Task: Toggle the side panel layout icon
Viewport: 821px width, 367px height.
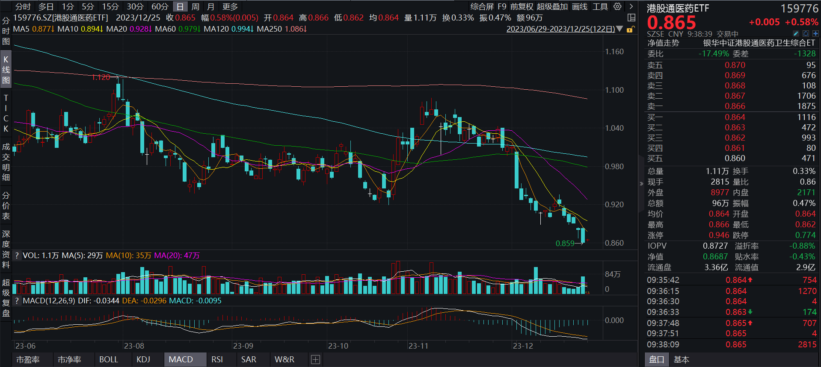Action: pyautogui.click(x=631, y=18)
